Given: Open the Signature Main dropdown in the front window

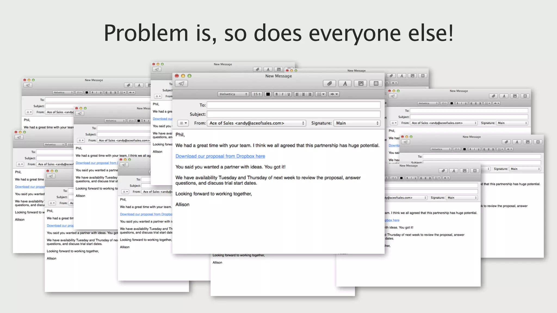Looking at the screenshot, I should click(x=357, y=123).
